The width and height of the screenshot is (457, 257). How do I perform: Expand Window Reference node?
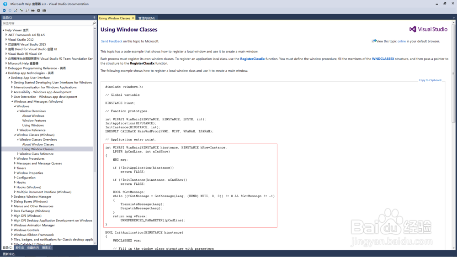click(x=17, y=130)
